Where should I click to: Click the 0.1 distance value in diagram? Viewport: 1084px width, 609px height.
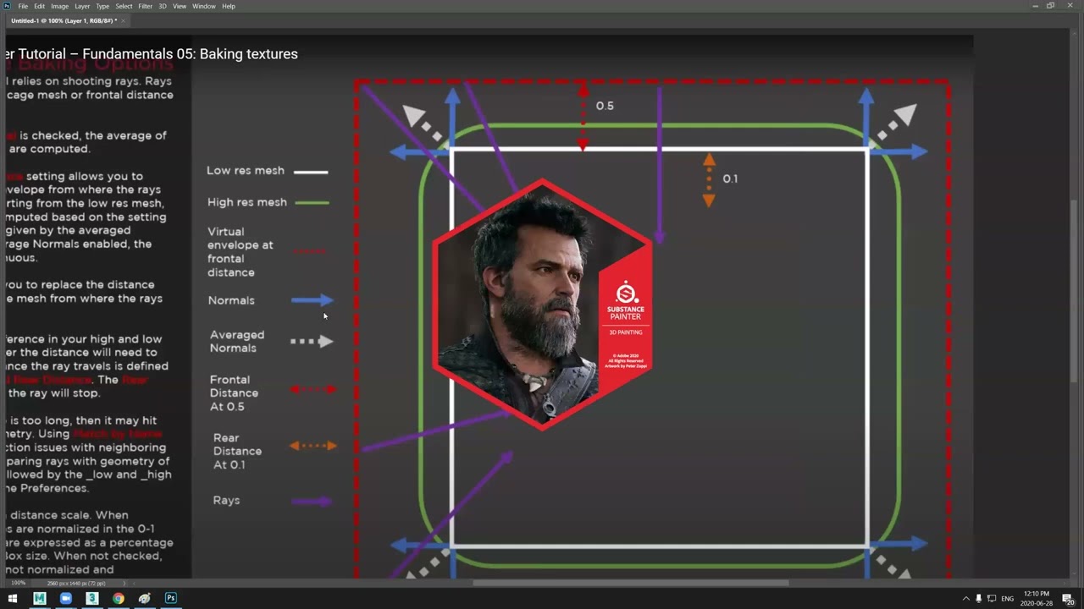point(730,178)
